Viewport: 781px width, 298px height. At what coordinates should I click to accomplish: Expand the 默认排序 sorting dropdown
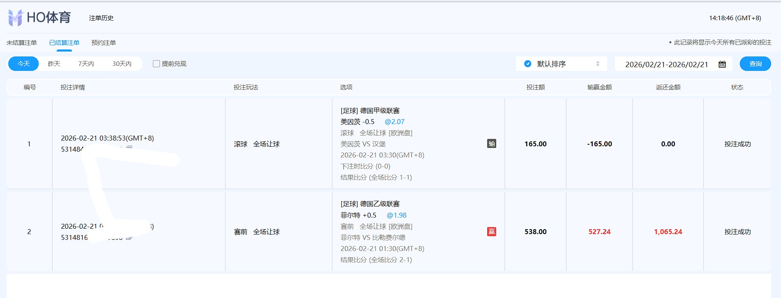coord(561,64)
